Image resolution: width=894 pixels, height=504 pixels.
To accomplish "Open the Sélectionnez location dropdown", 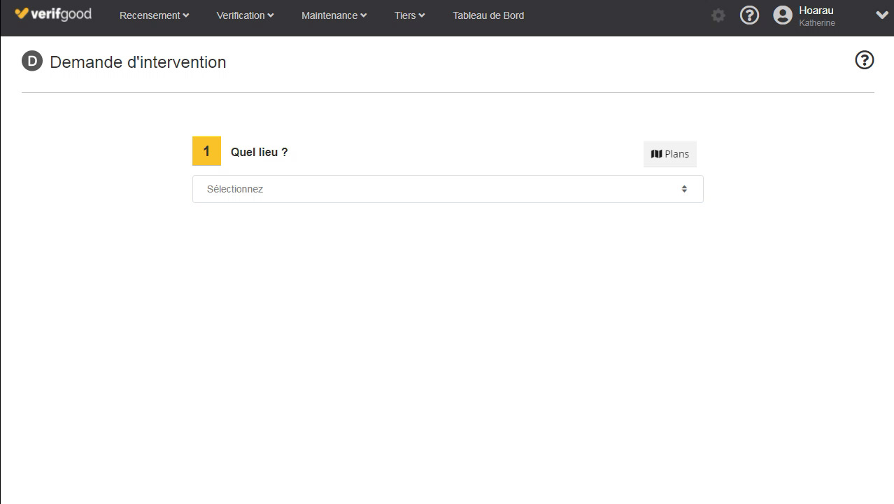I will coord(448,189).
